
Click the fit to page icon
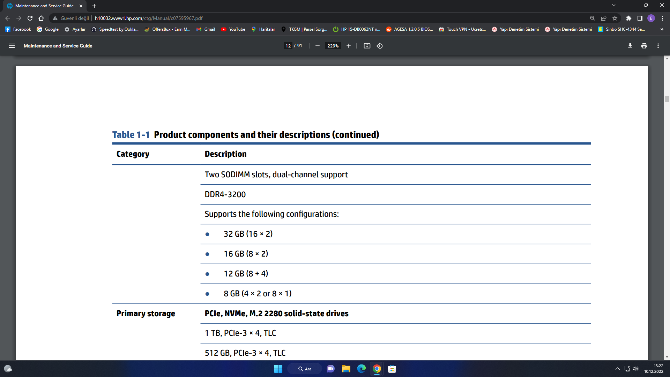point(367,46)
